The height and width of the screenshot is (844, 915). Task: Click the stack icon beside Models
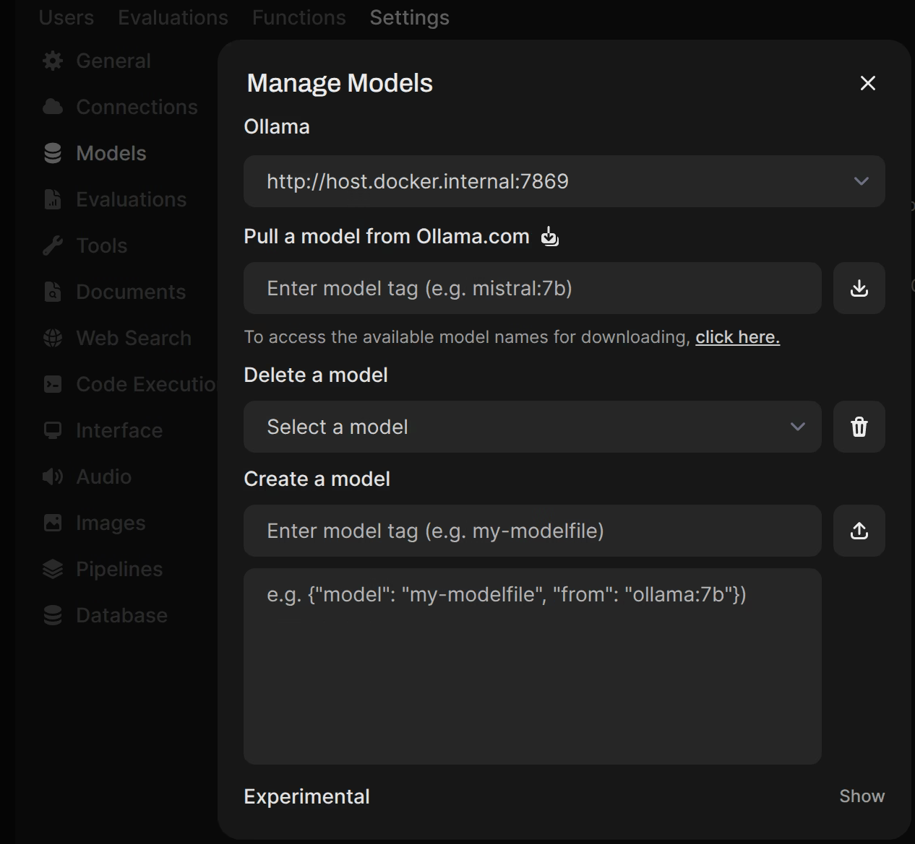(x=53, y=153)
